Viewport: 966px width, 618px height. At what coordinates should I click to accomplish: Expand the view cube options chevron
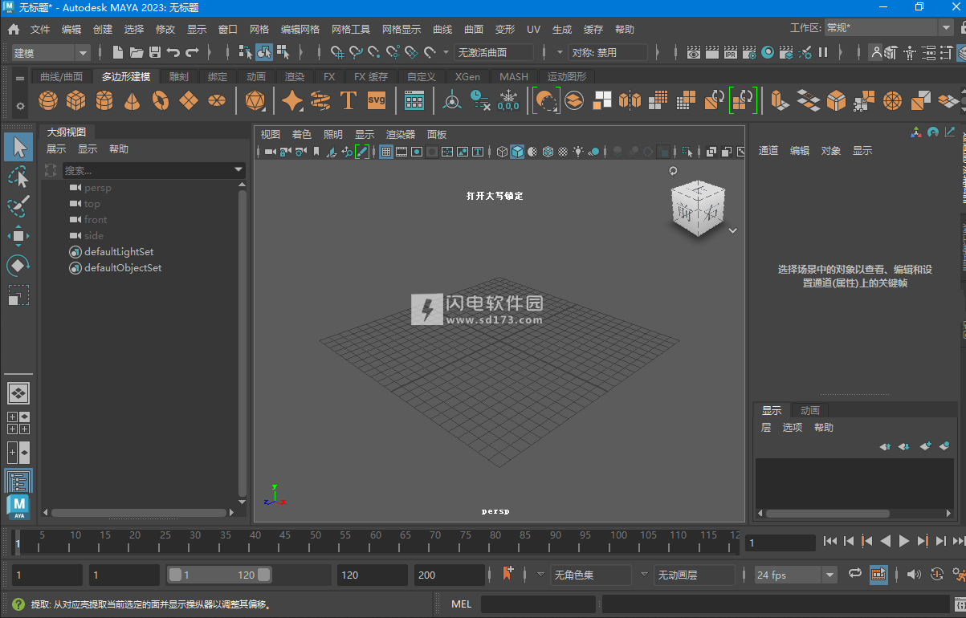[x=732, y=230]
